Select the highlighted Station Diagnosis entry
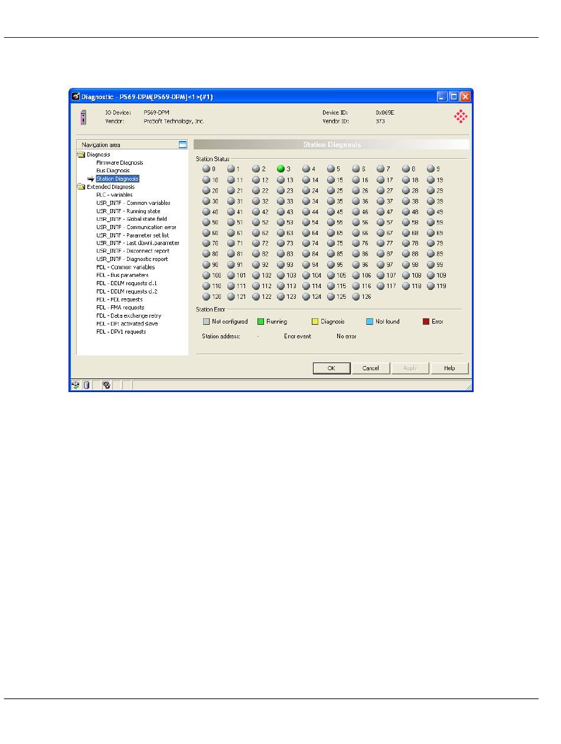This screenshot has height=744, width=561. 118,179
